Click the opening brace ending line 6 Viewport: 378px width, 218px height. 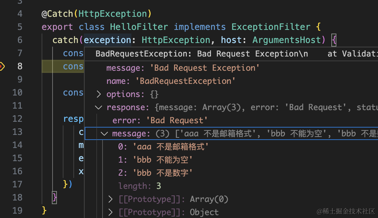[334, 40]
